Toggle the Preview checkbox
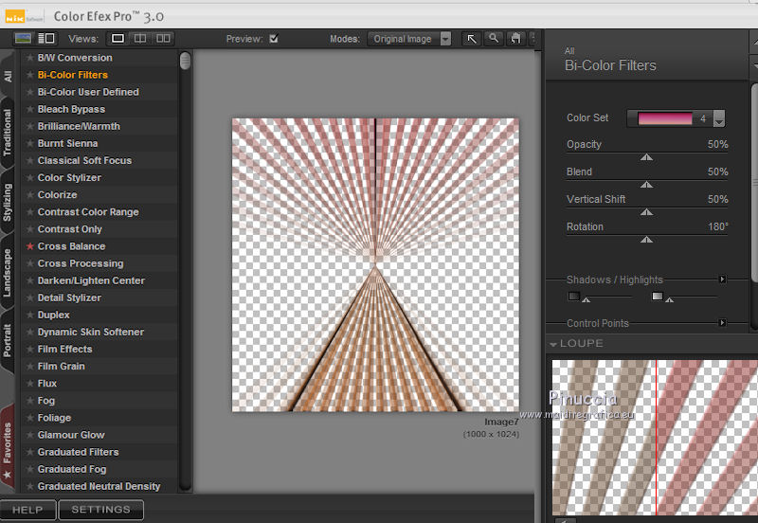758x523 pixels. pos(274,39)
